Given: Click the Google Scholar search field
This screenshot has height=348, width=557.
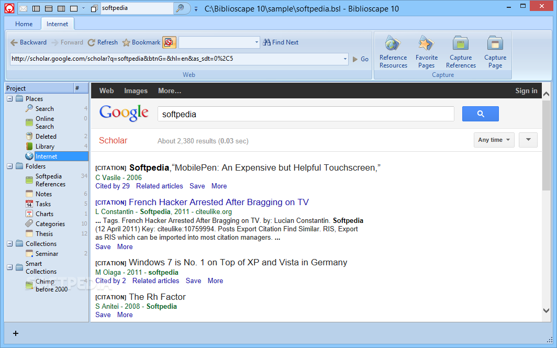Looking at the screenshot, I should tap(306, 114).
